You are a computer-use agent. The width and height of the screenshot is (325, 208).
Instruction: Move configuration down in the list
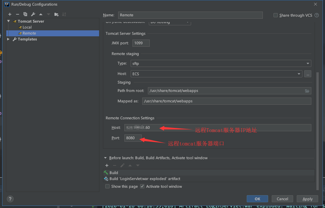coord(49,14)
